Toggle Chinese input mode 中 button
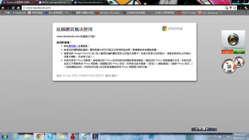This screenshot has height=140, width=249. click(200, 129)
